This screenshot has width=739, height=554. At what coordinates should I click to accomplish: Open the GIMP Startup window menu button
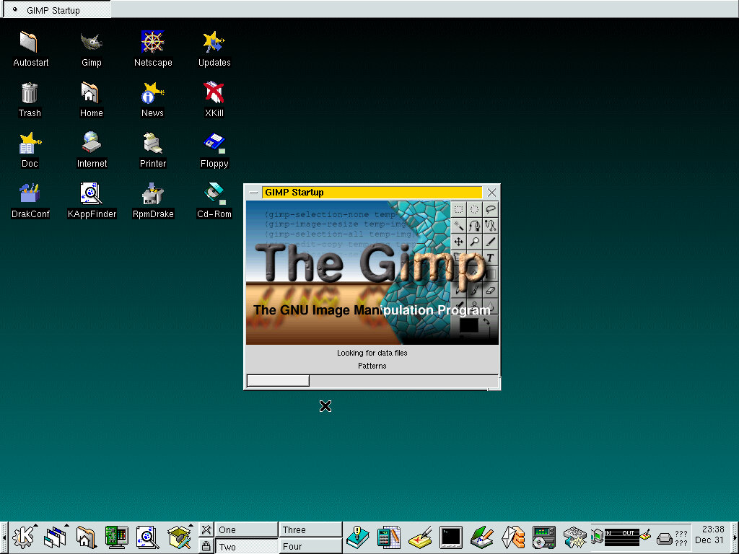pyautogui.click(x=253, y=193)
